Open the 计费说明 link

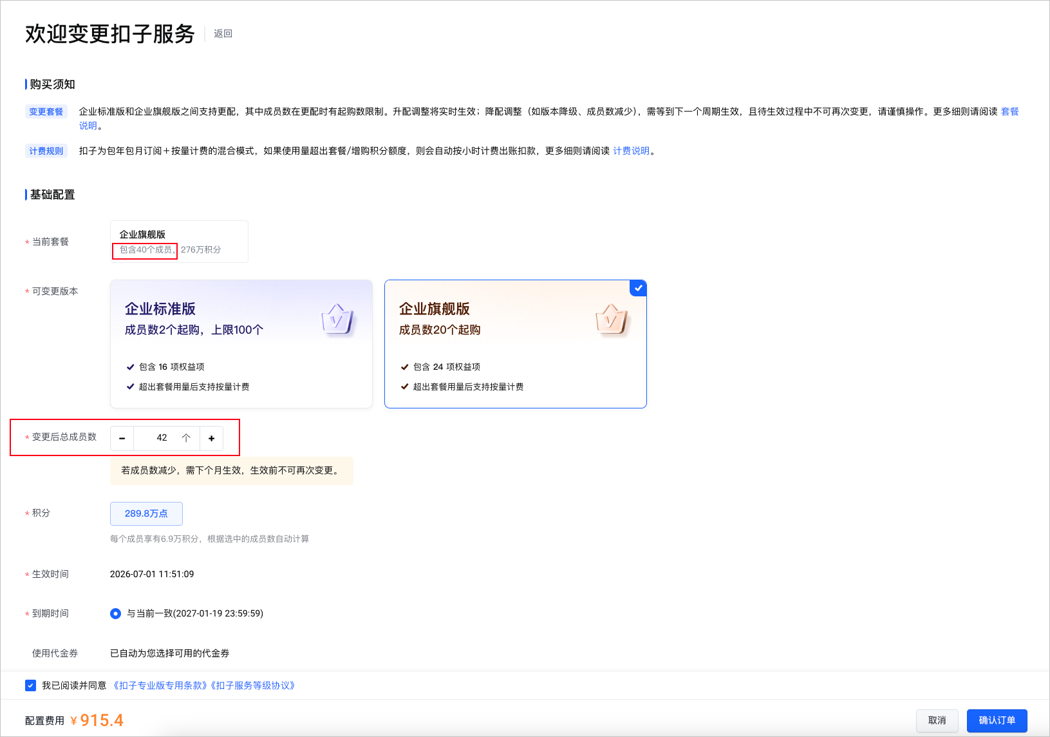631,151
